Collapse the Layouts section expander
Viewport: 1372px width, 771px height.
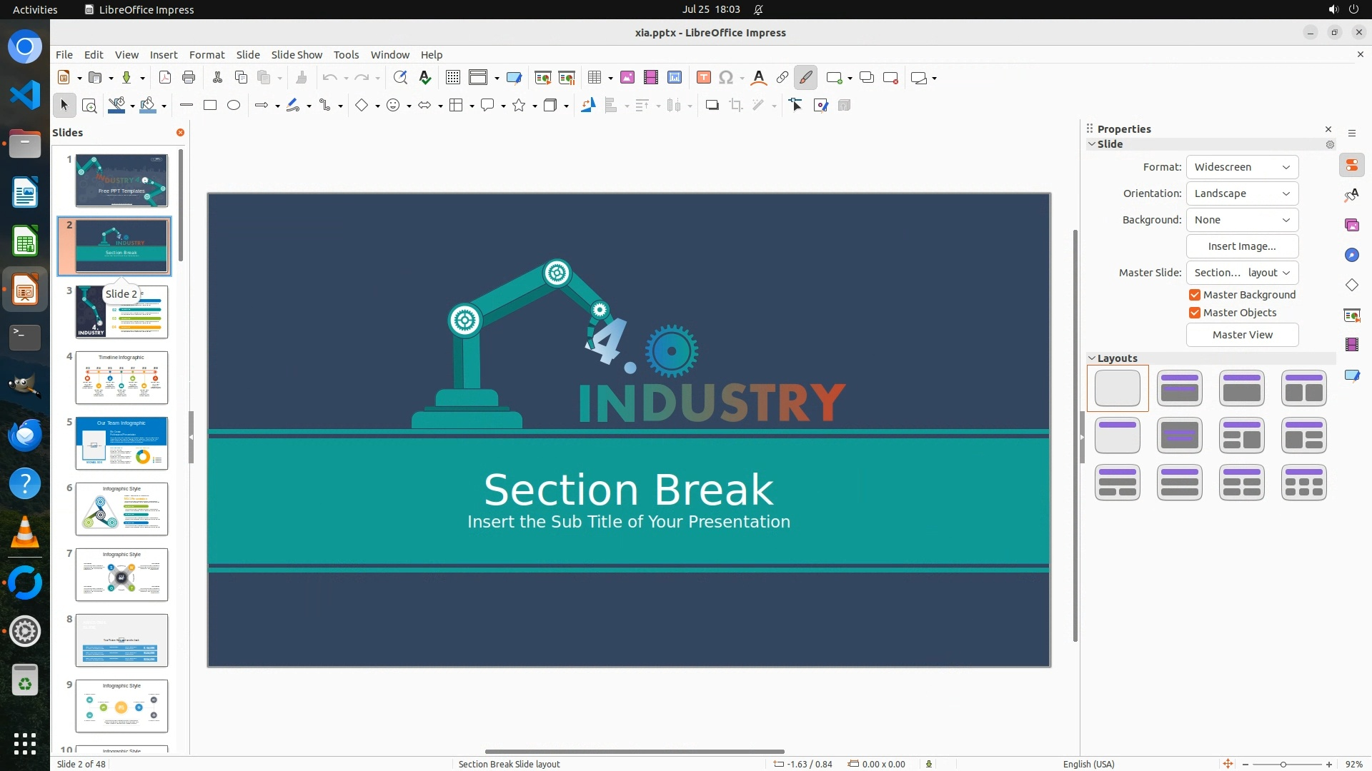click(1092, 358)
